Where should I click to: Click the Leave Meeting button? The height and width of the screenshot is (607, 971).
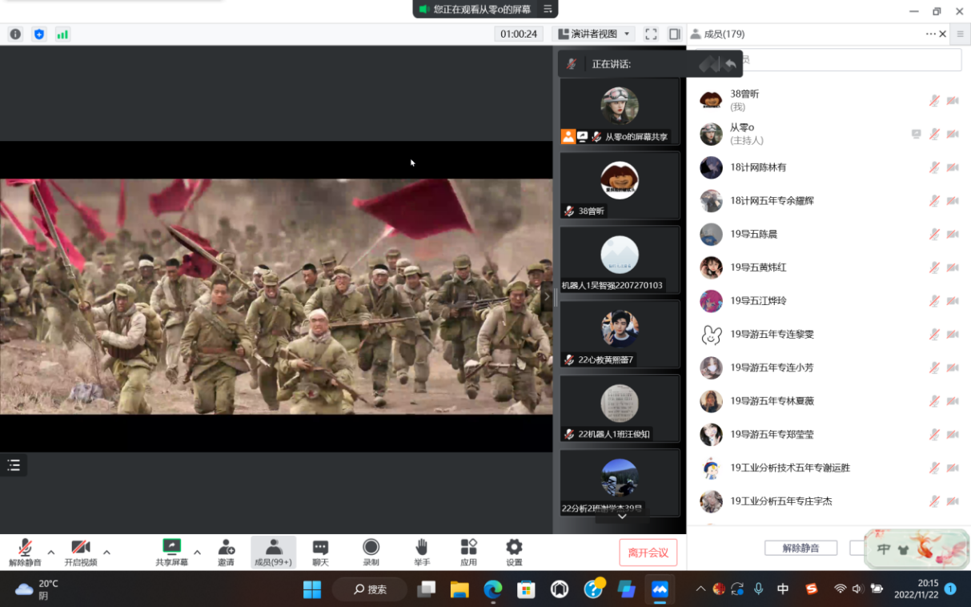coord(648,553)
